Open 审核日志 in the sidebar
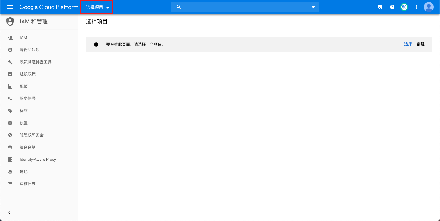This screenshot has width=440, height=221. point(28,184)
